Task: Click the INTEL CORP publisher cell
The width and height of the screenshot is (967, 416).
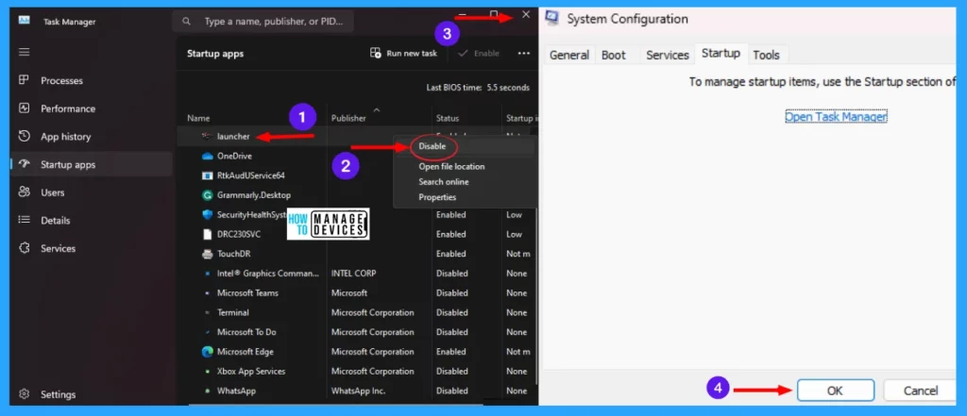Action: 353,273
